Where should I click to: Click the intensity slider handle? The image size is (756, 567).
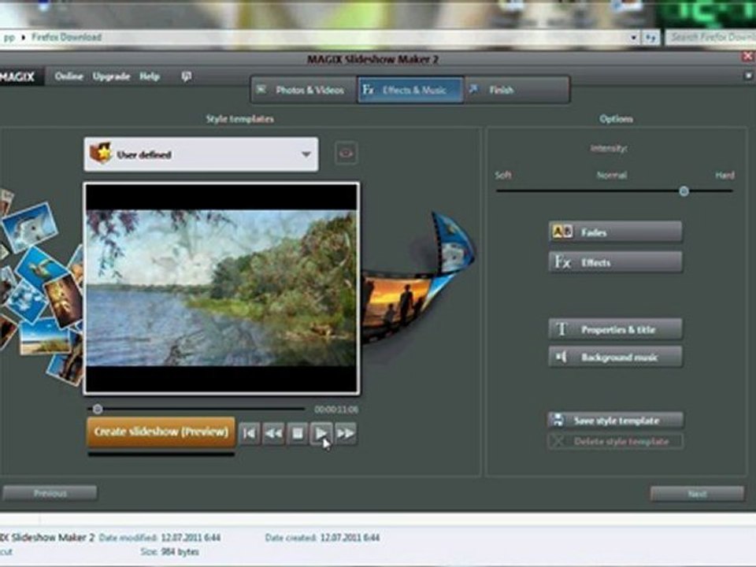(684, 191)
